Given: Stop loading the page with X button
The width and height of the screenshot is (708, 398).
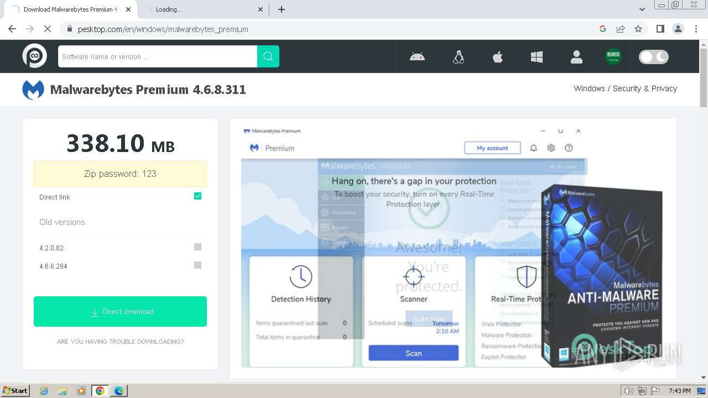Looking at the screenshot, I should click(48, 29).
